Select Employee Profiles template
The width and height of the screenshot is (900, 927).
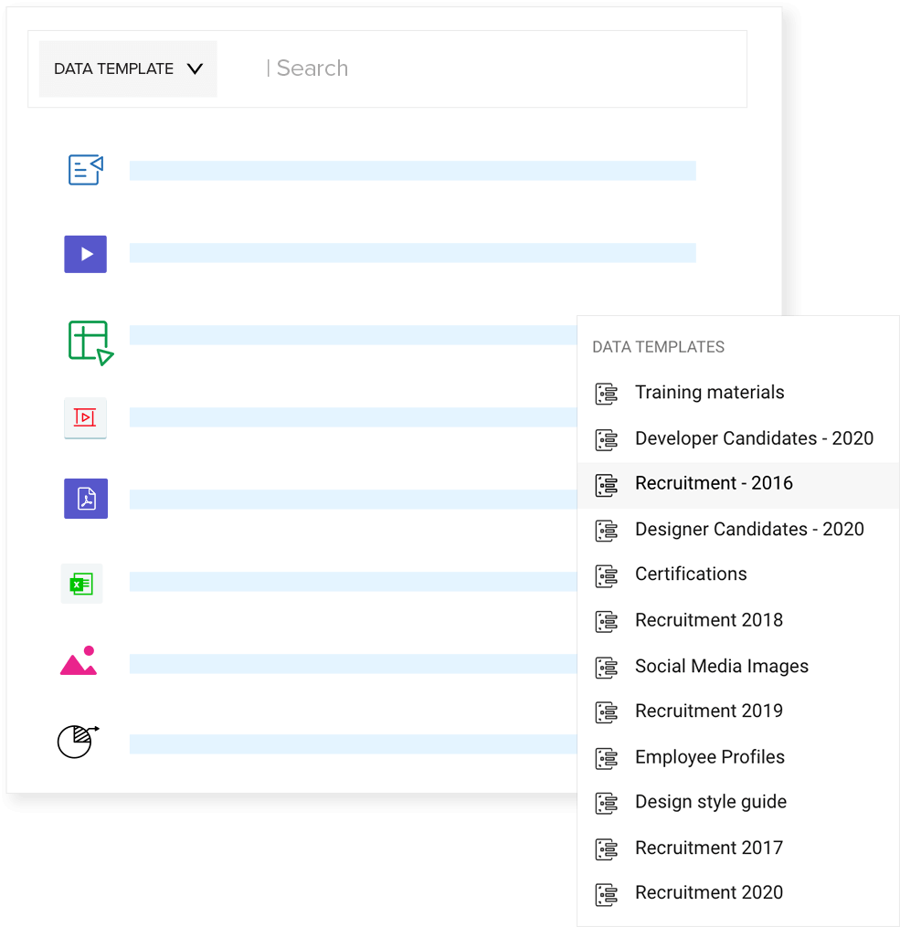[x=709, y=756]
